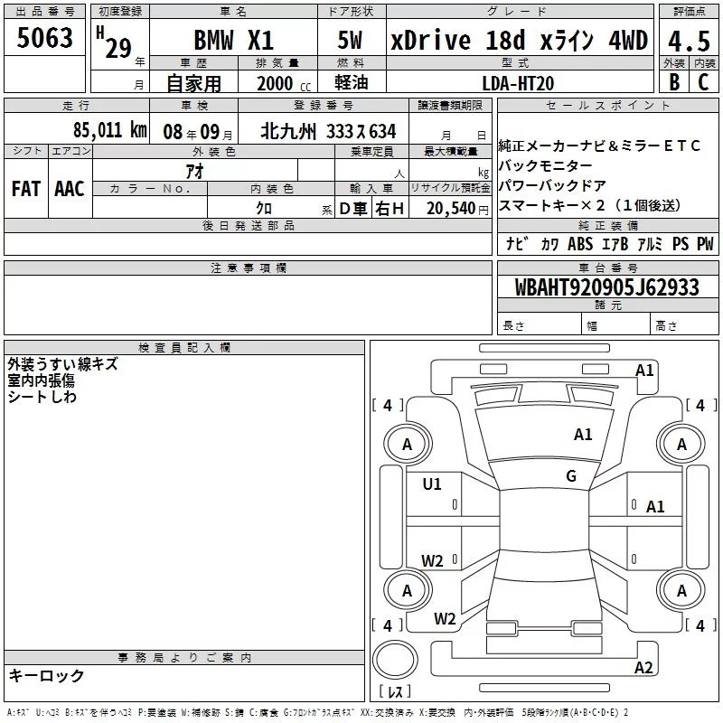The height and width of the screenshot is (723, 723).
Task: Click the mileage 85,011 km
Action: pos(109,130)
